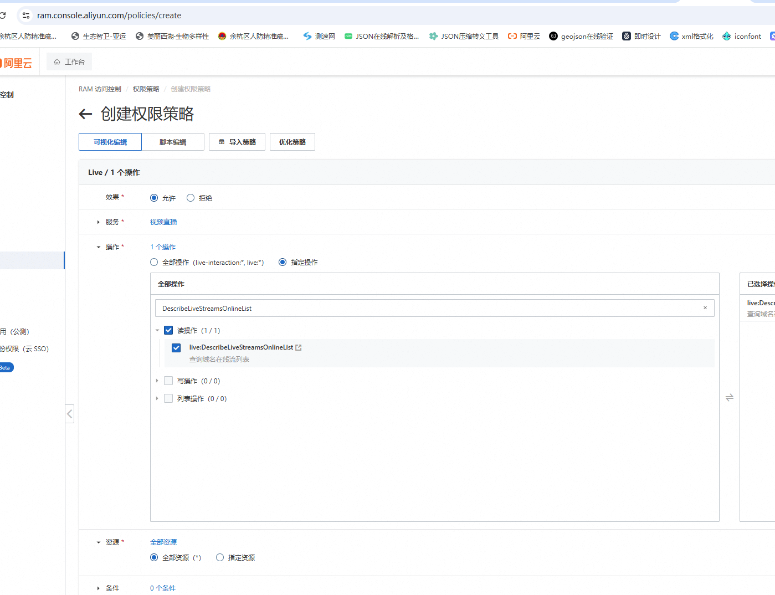Open the 测速网 bookmark
Screen dimensions: 775x595
(319, 37)
